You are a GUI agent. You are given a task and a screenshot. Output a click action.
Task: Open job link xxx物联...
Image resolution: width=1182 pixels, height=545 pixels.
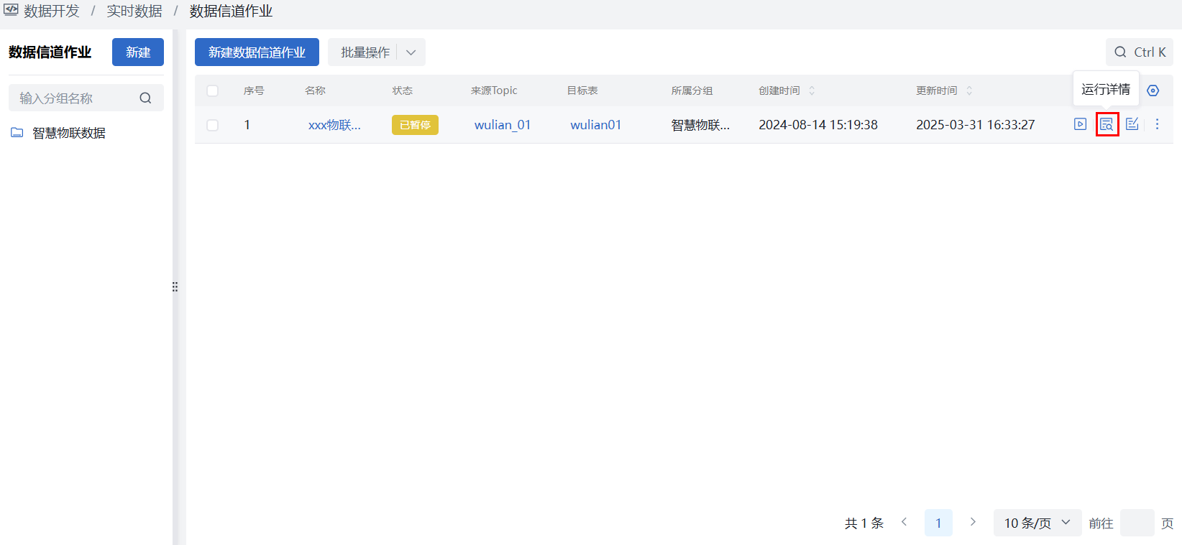click(334, 125)
